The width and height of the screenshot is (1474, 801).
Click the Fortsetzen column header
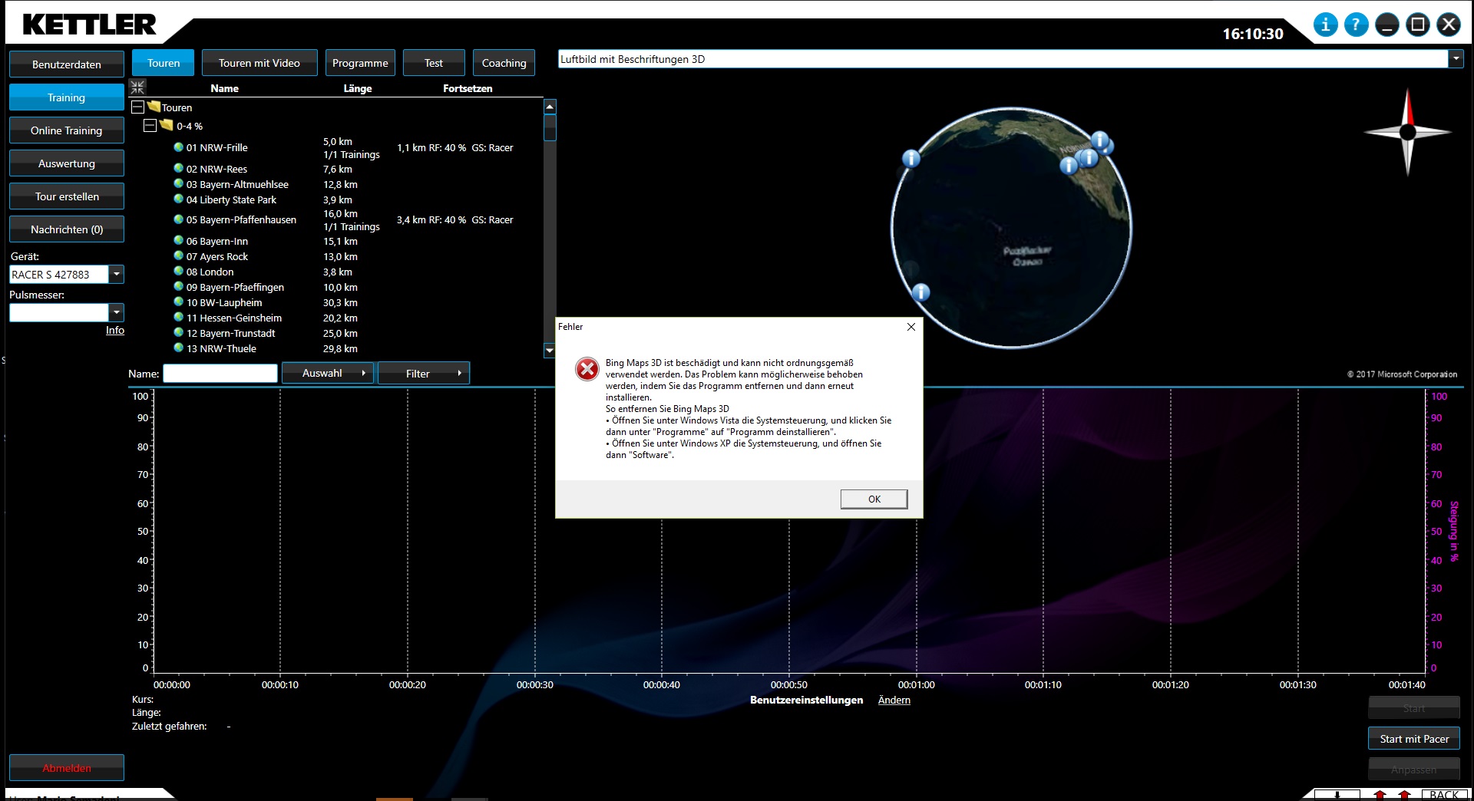(468, 88)
